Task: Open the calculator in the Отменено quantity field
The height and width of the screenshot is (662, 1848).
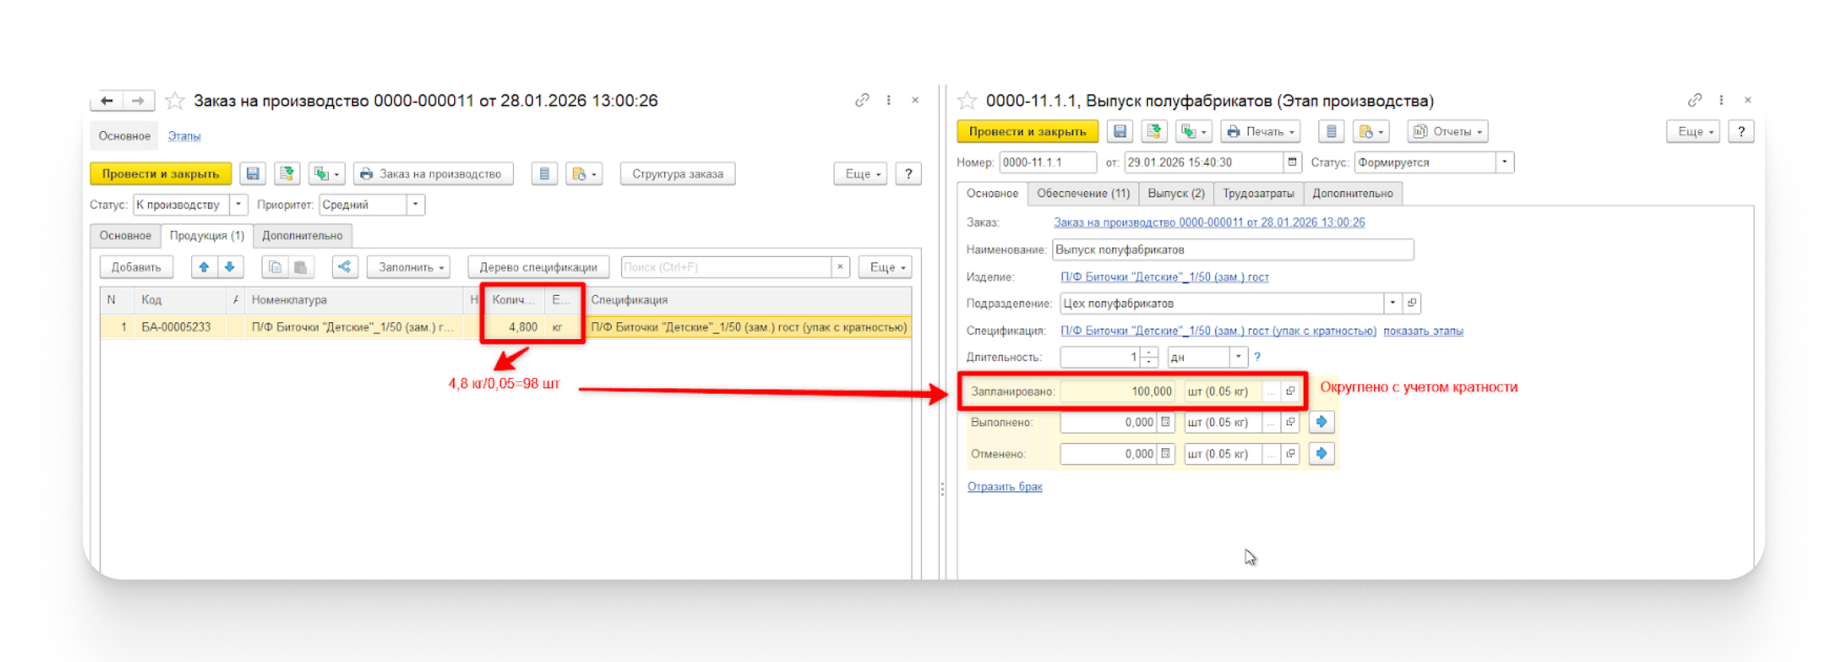Action: click(1165, 454)
